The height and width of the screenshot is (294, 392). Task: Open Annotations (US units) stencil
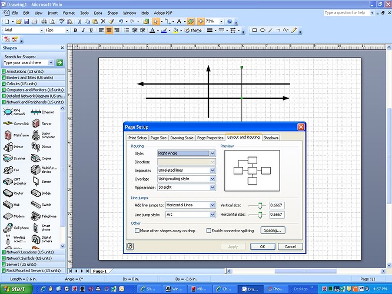coord(33,71)
